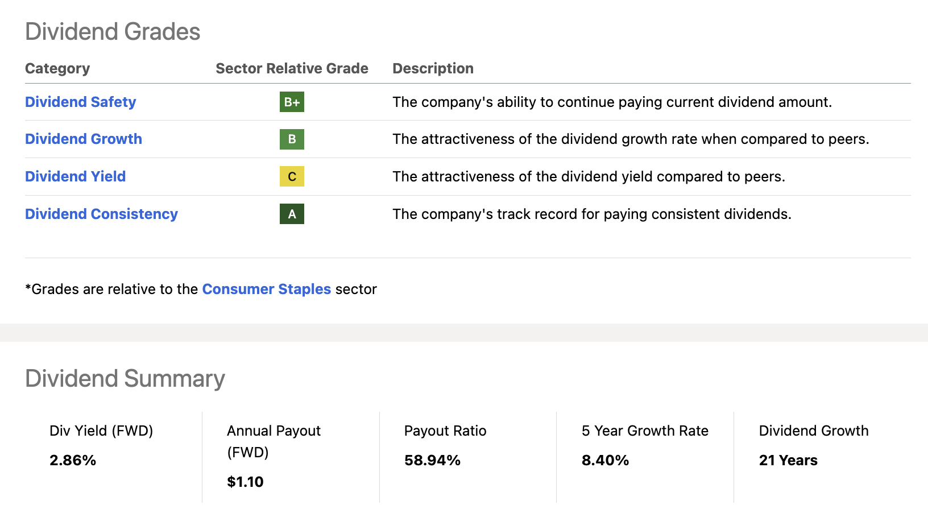928x513 pixels.
Task: Select the Dividend Growth 21 Years value
Action: point(788,460)
